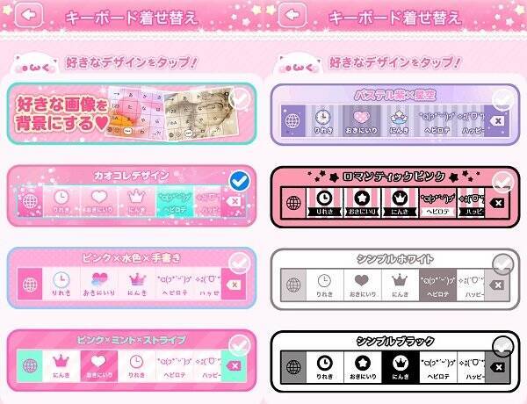Select the にんき tab in シンプルブラック preview
Image resolution: width=527 pixels, height=404 pixels.
tap(401, 367)
